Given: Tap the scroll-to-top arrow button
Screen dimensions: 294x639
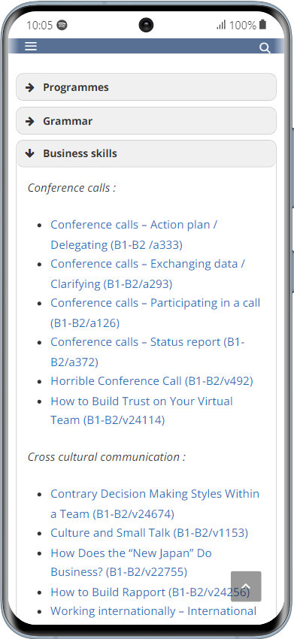Looking at the screenshot, I should pyautogui.click(x=246, y=586).
